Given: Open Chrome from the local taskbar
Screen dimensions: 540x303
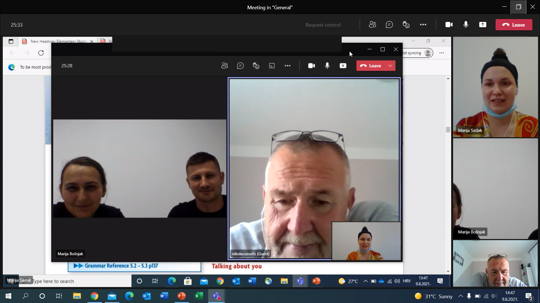Looking at the screenshot, I should (x=94, y=296).
